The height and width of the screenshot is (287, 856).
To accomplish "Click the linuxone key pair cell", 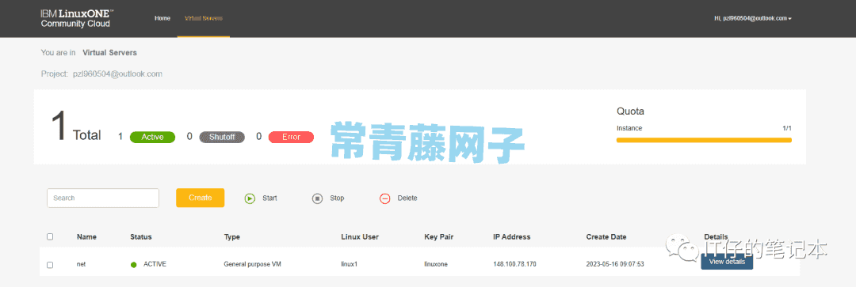I will pos(436,264).
